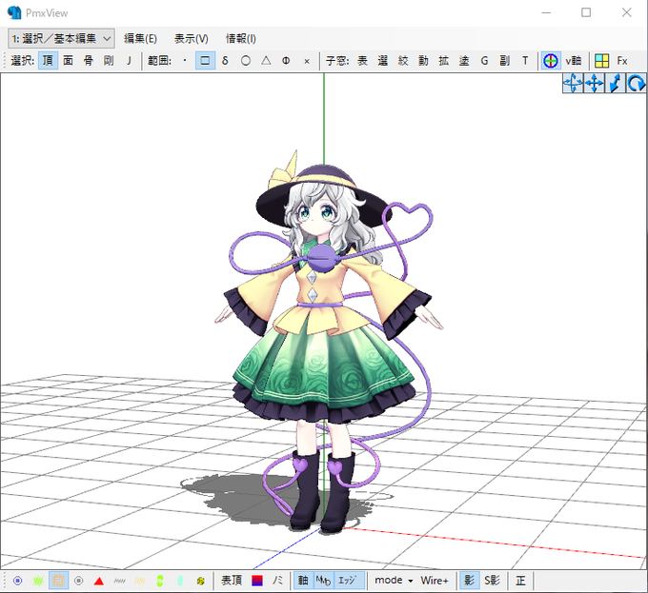Toggle rigid body selection 剛
This screenshot has width=648, height=593.
[109, 61]
